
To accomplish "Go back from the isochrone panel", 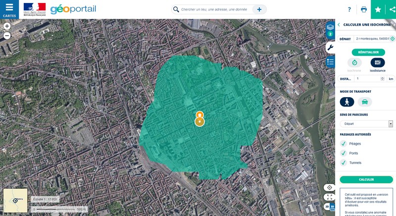I will coord(339,25).
